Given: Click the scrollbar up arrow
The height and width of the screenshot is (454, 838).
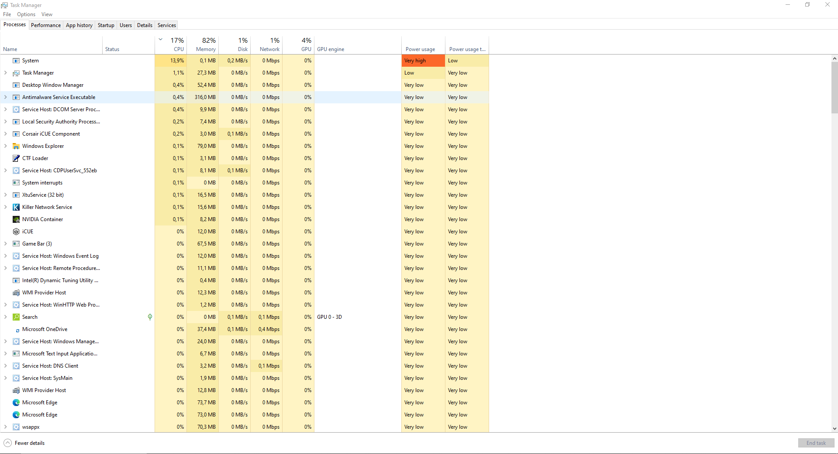Looking at the screenshot, I should pos(835,58).
